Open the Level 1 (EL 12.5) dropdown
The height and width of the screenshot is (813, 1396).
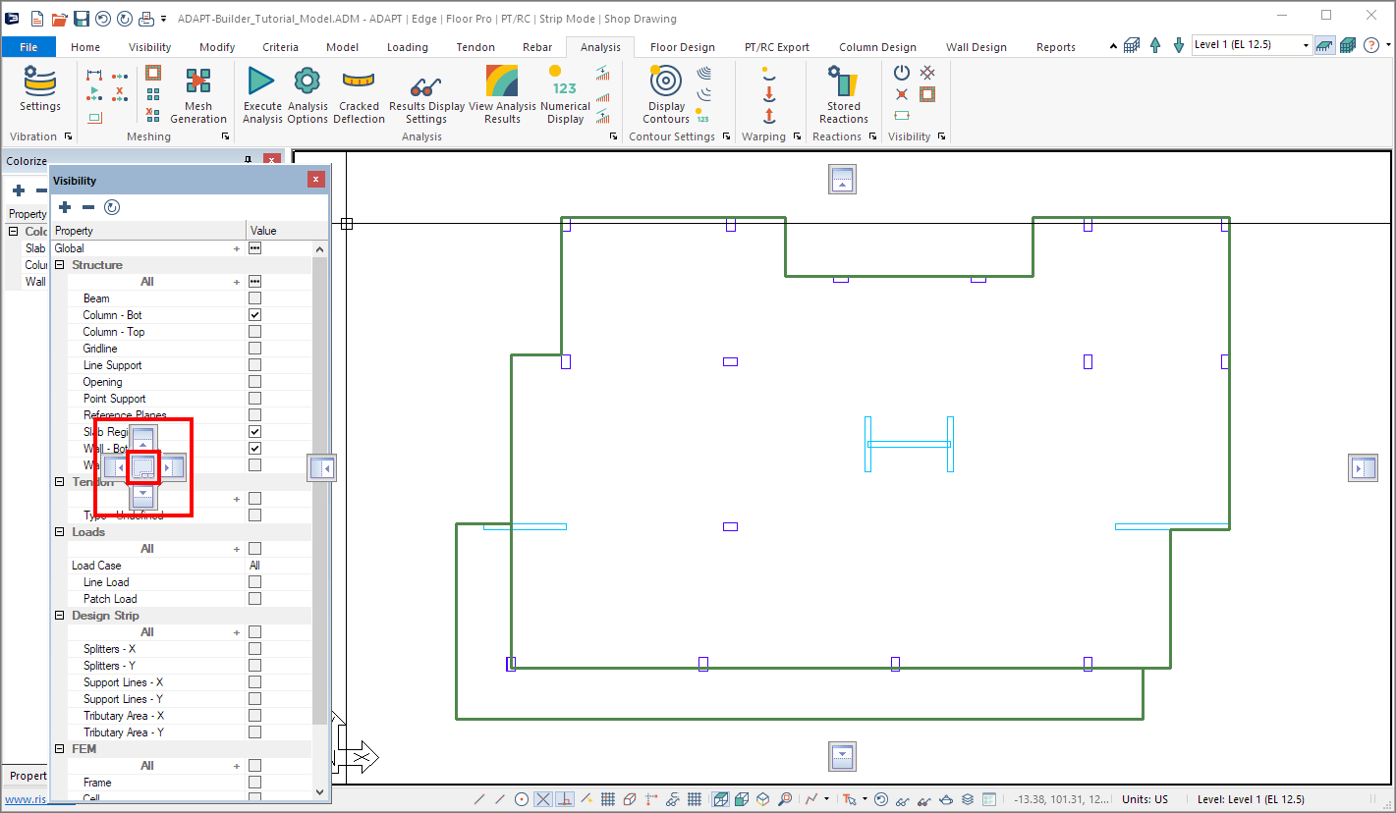tap(1306, 45)
